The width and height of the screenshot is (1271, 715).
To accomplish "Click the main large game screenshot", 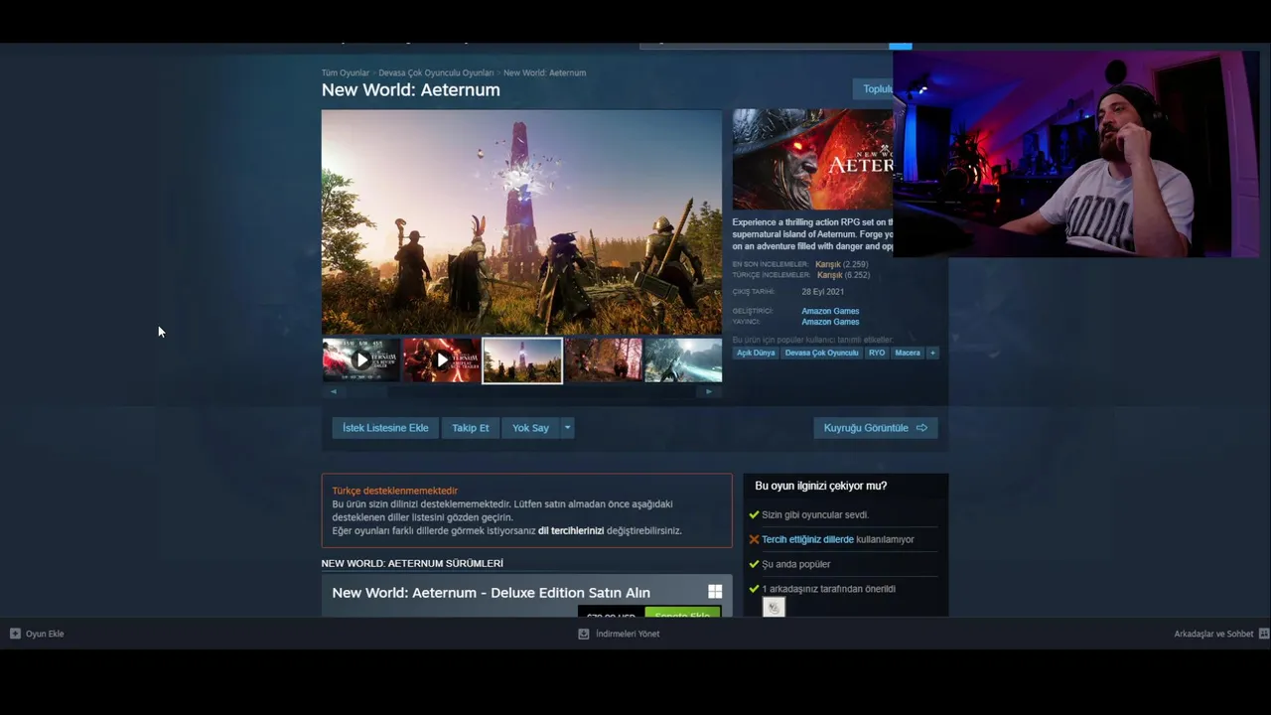I will 521,221.
